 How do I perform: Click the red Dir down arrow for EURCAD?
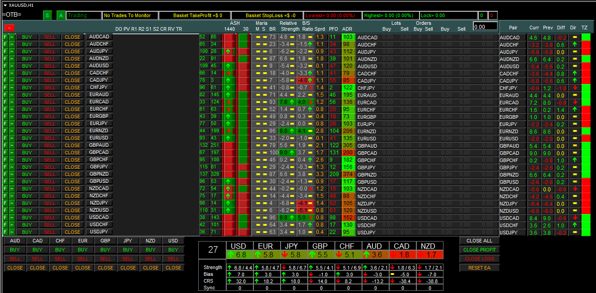pos(575,102)
